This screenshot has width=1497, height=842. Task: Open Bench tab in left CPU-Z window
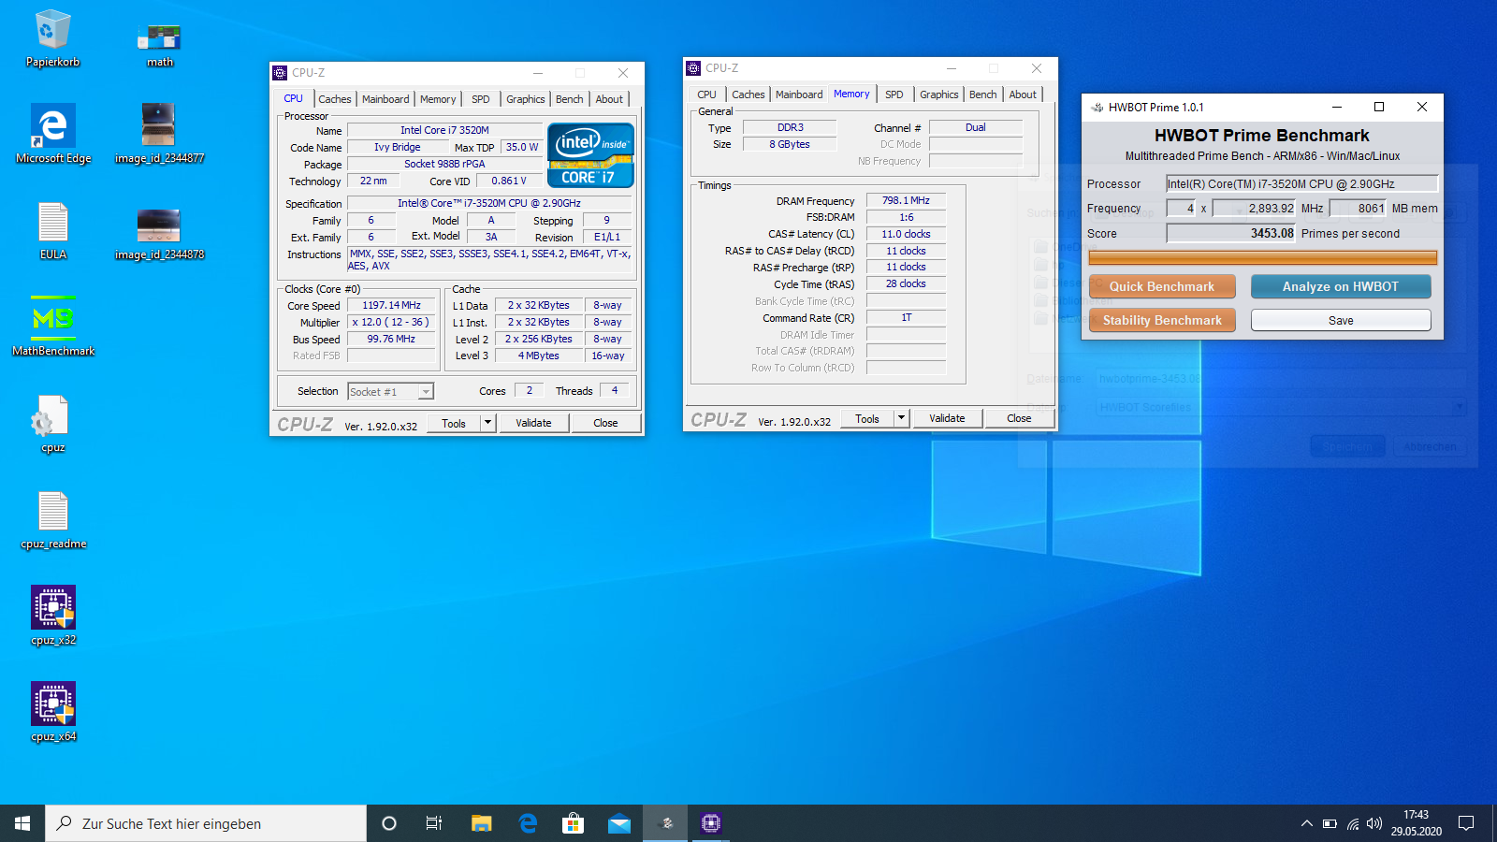coord(569,99)
